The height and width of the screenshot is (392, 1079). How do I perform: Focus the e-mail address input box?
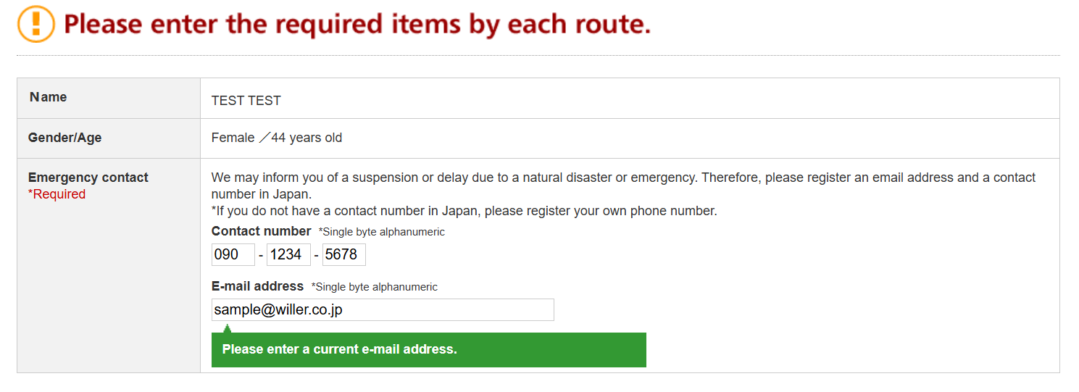click(x=383, y=309)
